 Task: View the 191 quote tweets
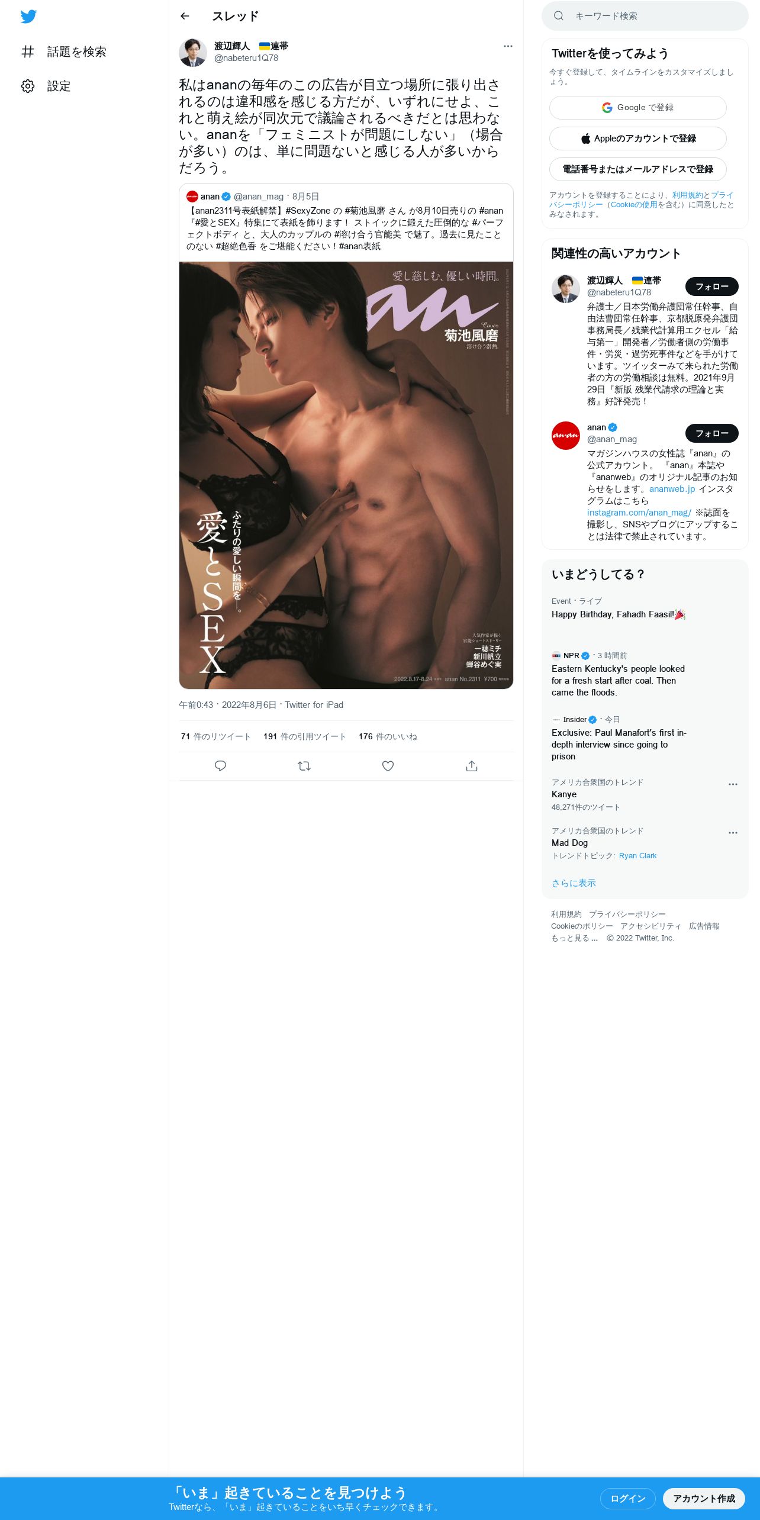point(304,737)
